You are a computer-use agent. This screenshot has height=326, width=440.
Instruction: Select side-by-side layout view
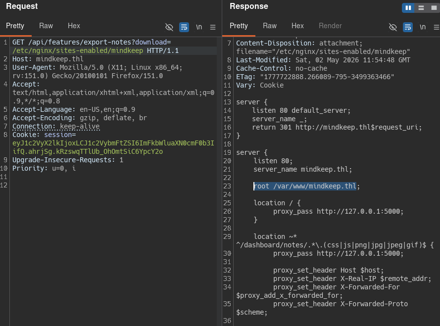(408, 8)
